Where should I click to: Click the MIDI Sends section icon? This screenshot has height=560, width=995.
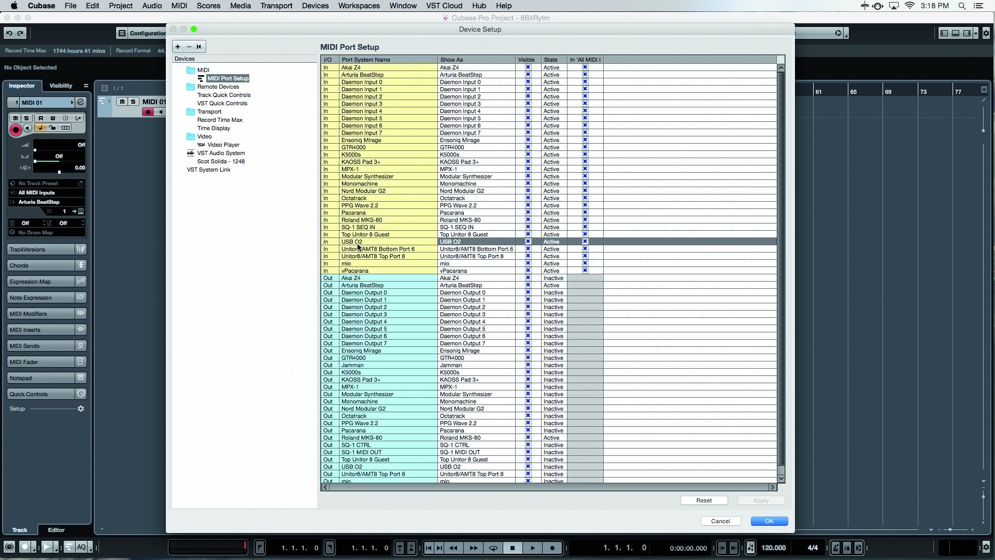tap(81, 346)
